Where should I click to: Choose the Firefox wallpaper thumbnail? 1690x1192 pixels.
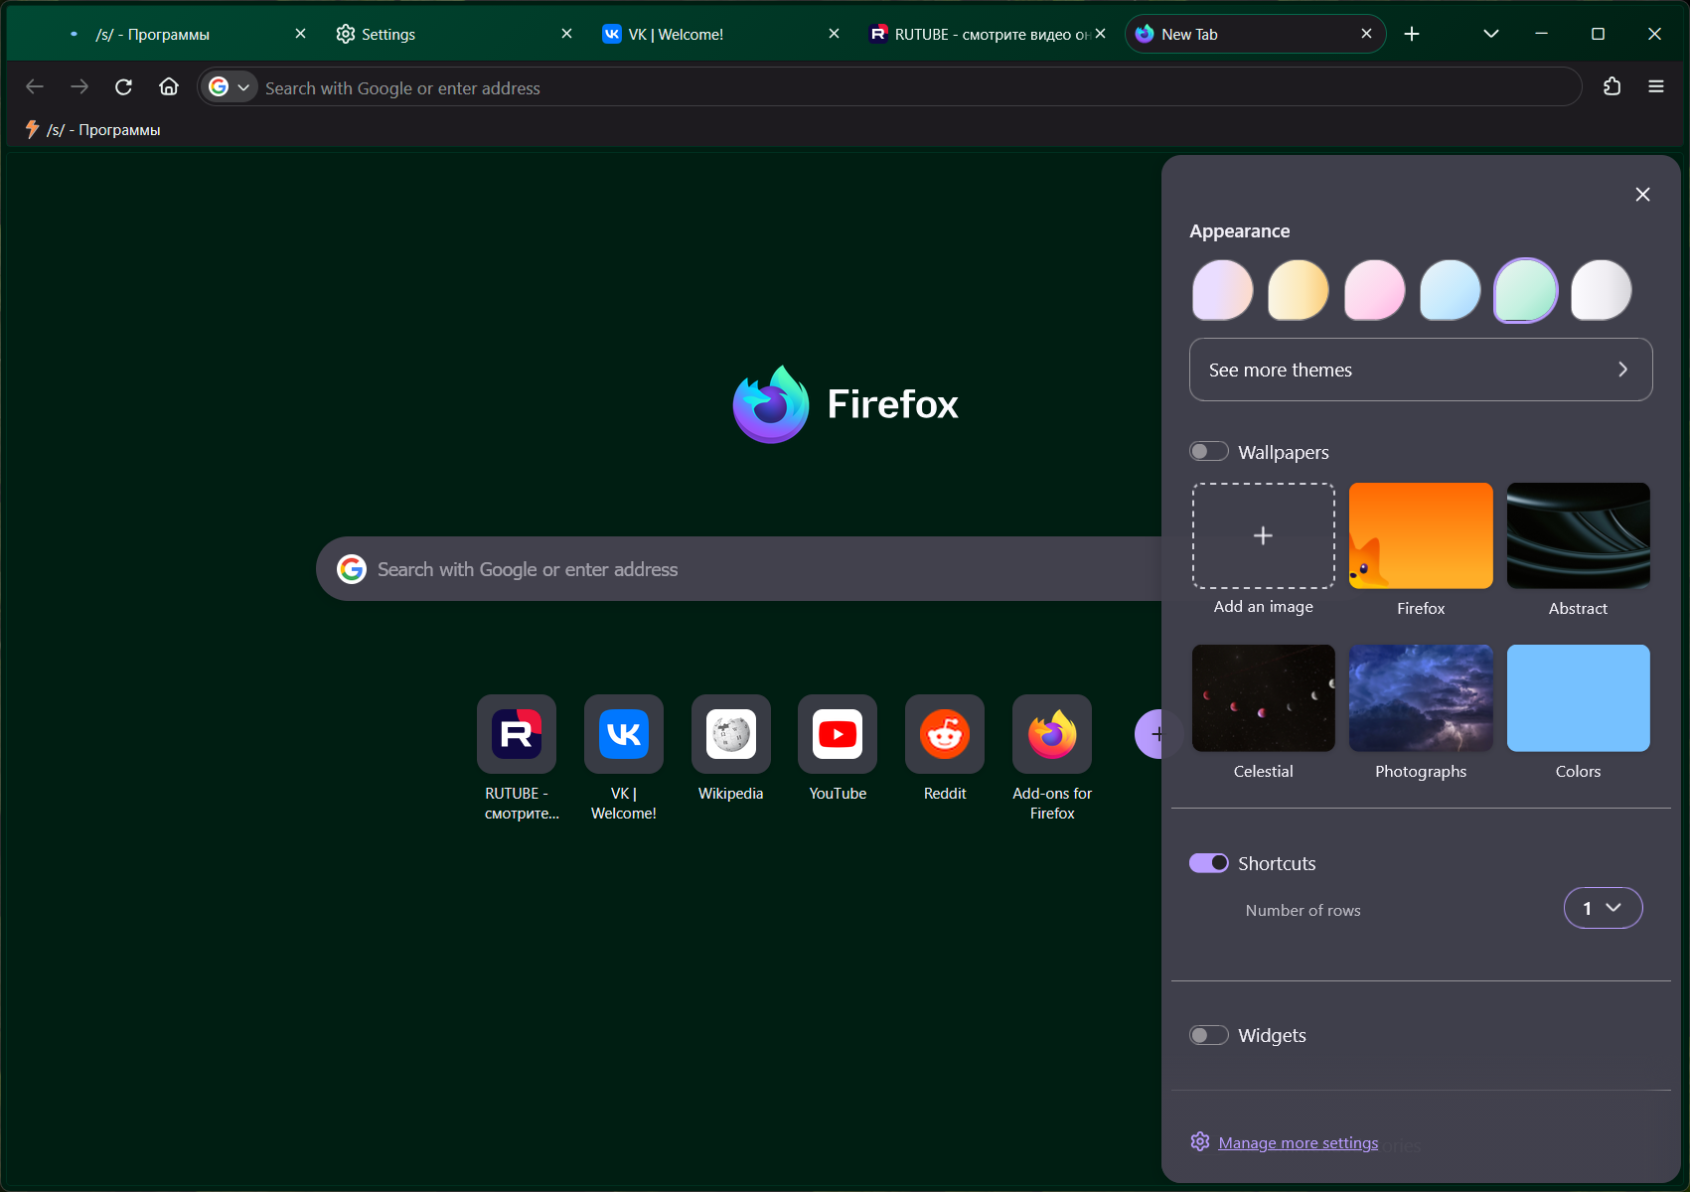(1421, 535)
